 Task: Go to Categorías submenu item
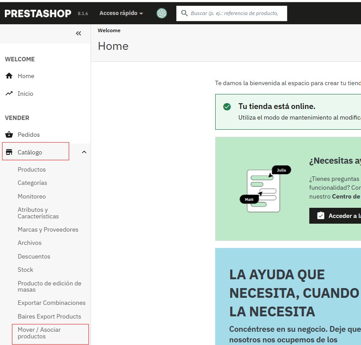point(32,183)
